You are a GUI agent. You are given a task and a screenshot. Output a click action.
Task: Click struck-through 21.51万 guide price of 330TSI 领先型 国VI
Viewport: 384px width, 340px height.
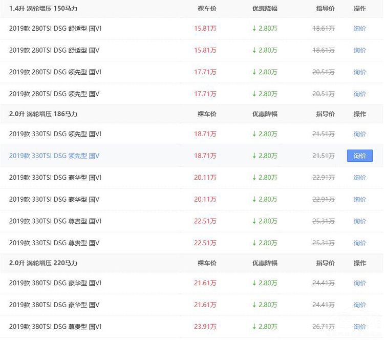point(324,134)
